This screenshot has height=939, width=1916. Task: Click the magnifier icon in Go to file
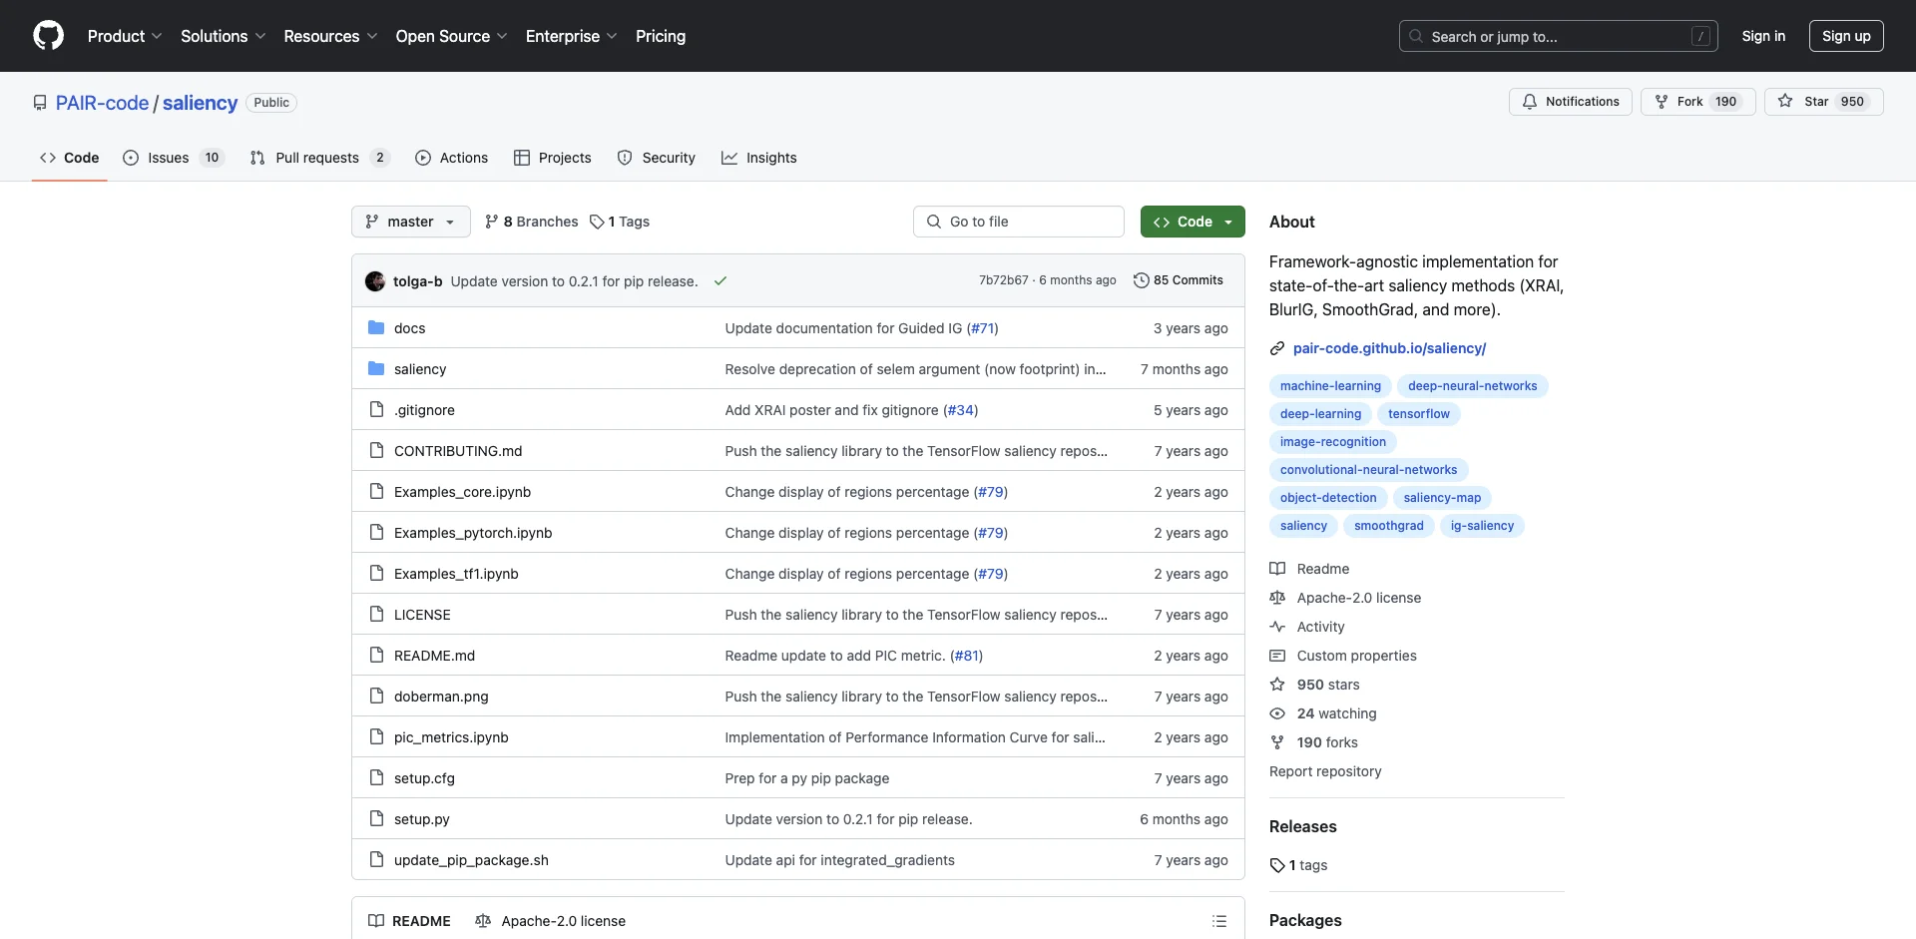pyautogui.click(x=934, y=222)
